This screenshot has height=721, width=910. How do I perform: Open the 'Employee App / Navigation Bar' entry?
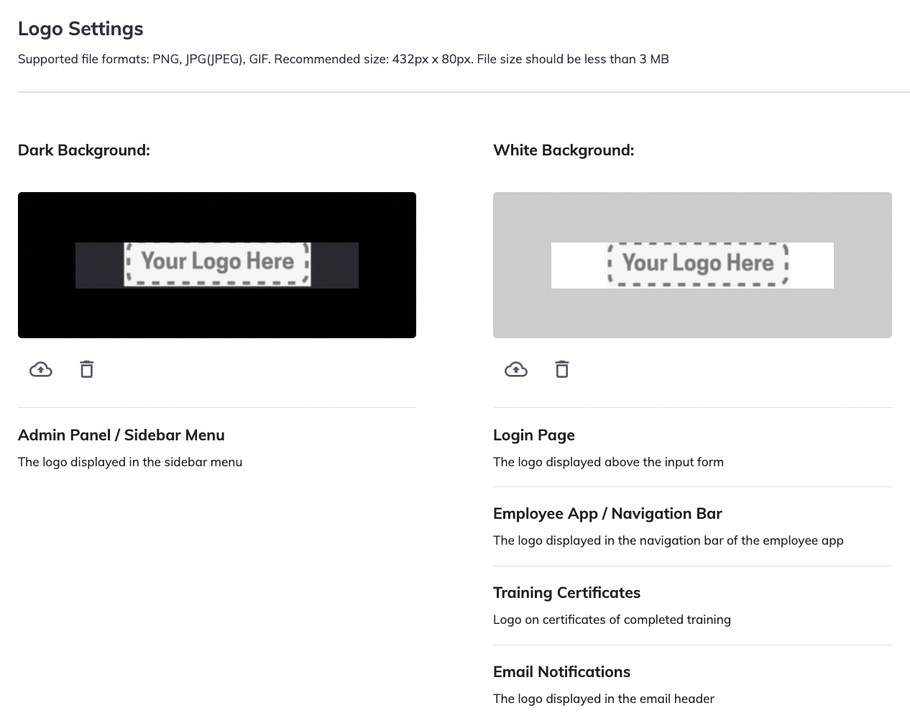click(x=607, y=513)
